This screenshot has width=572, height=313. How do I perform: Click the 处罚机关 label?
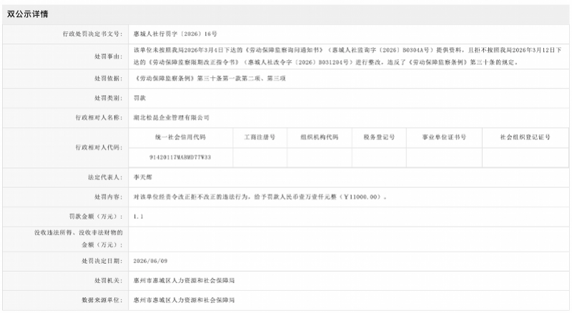(x=109, y=281)
